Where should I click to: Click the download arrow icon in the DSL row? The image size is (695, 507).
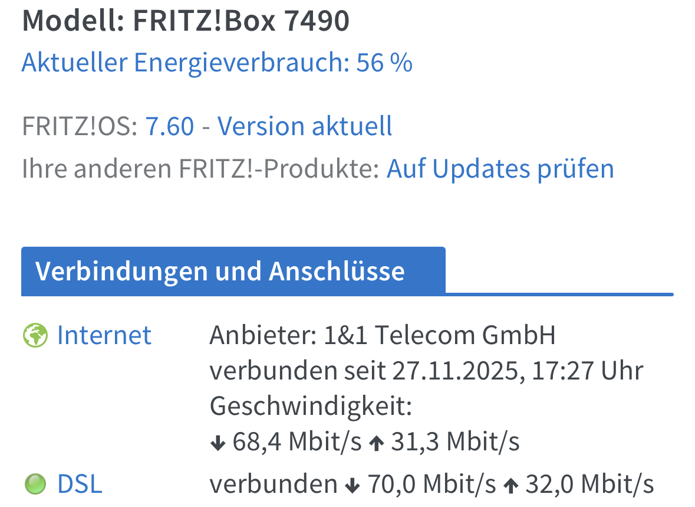(x=353, y=483)
